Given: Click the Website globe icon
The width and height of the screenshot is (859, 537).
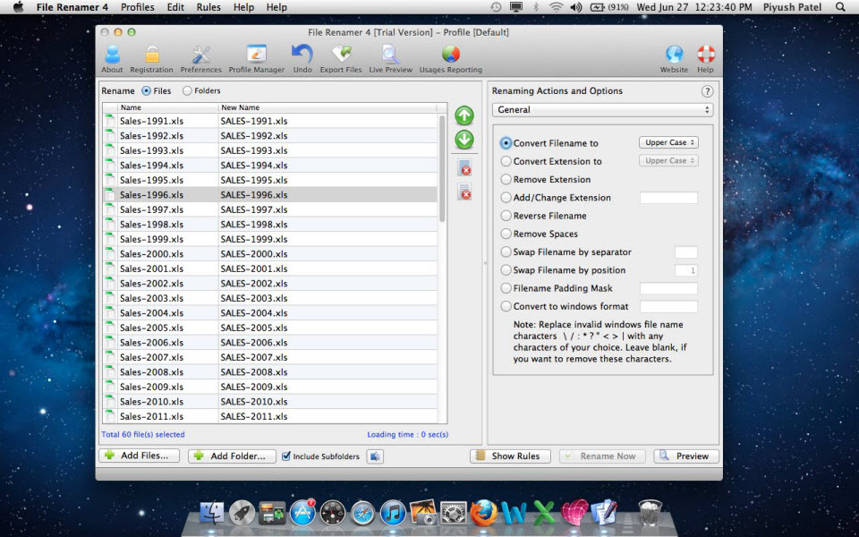Looking at the screenshot, I should pos(674,59).
